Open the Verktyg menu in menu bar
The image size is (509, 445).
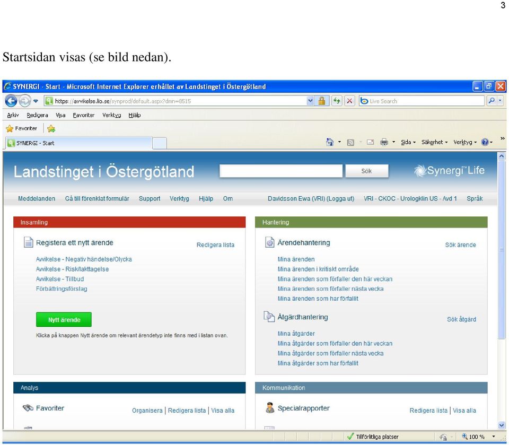(111, 115)
